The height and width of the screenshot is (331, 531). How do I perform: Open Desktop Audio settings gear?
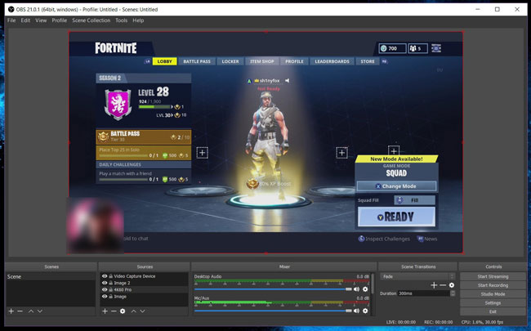tap(365, 289)
